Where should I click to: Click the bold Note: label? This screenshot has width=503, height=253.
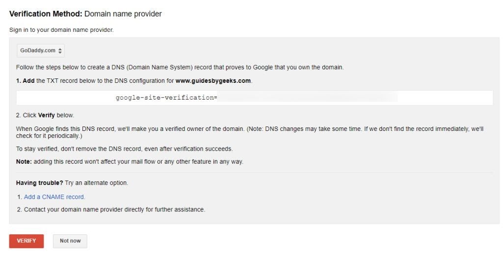[x=24, y=162]
